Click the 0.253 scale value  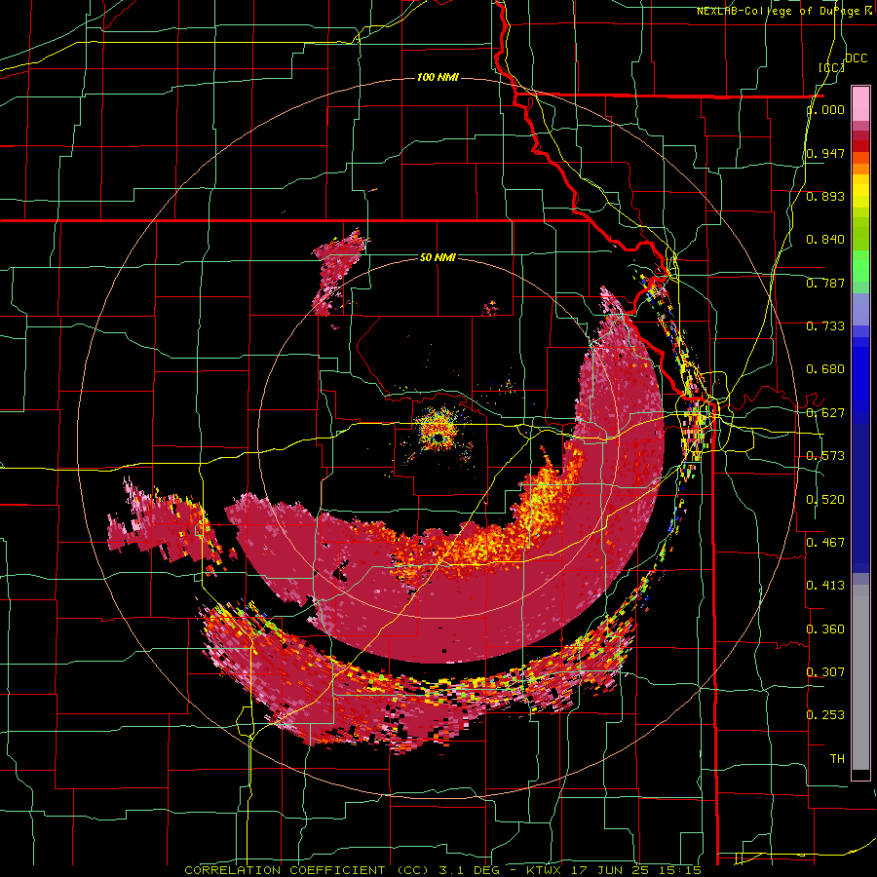coord(825,715)
